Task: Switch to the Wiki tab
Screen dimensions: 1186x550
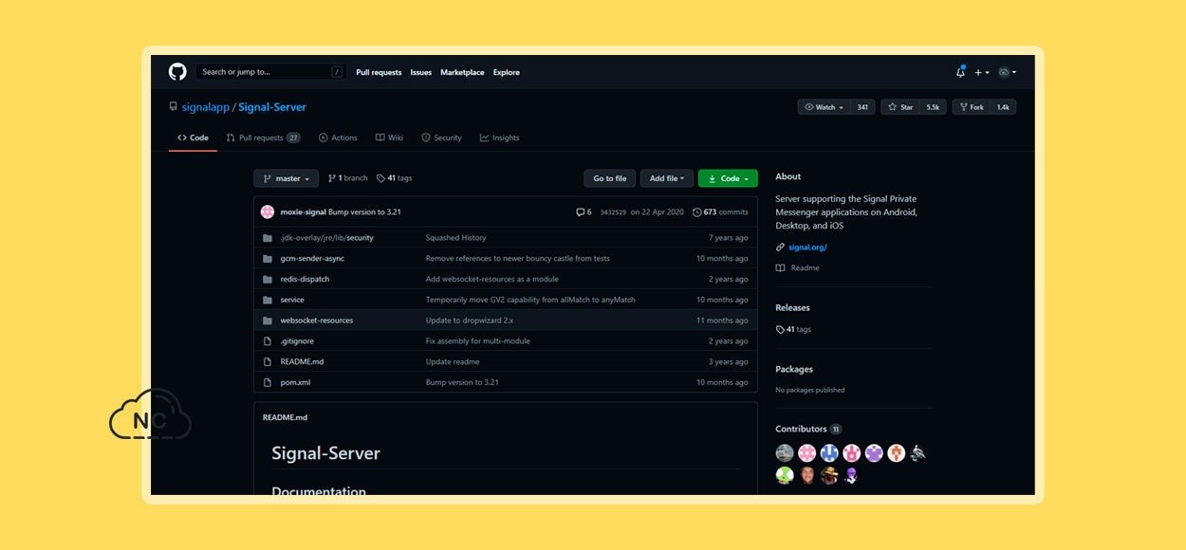Action: [389, 137]
